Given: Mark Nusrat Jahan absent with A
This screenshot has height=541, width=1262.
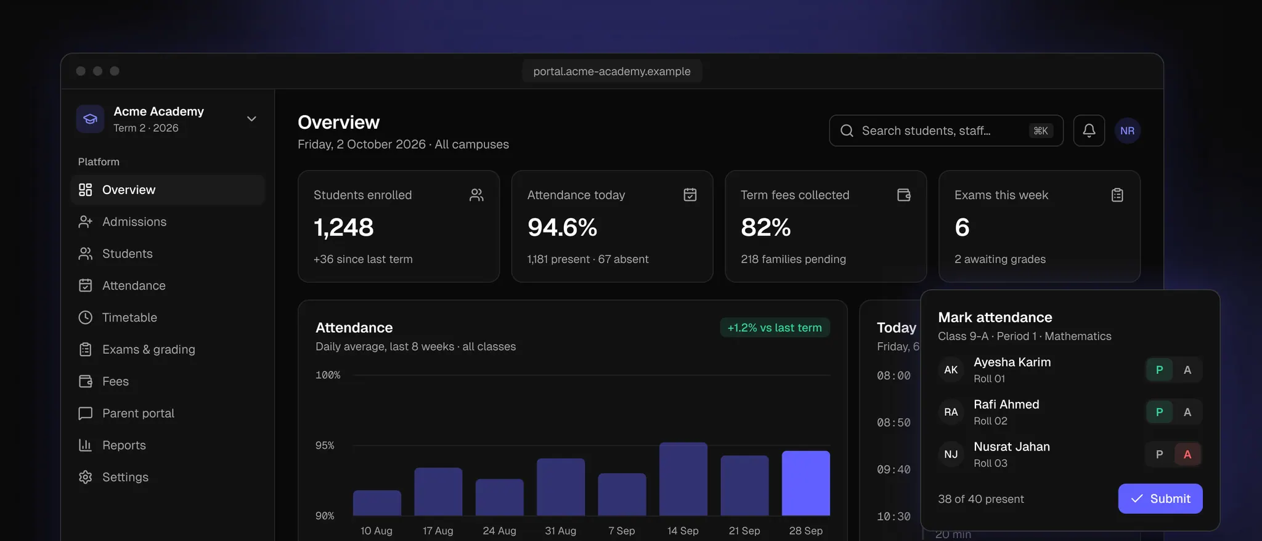Looking at the screenshot, I should 1187,454.
